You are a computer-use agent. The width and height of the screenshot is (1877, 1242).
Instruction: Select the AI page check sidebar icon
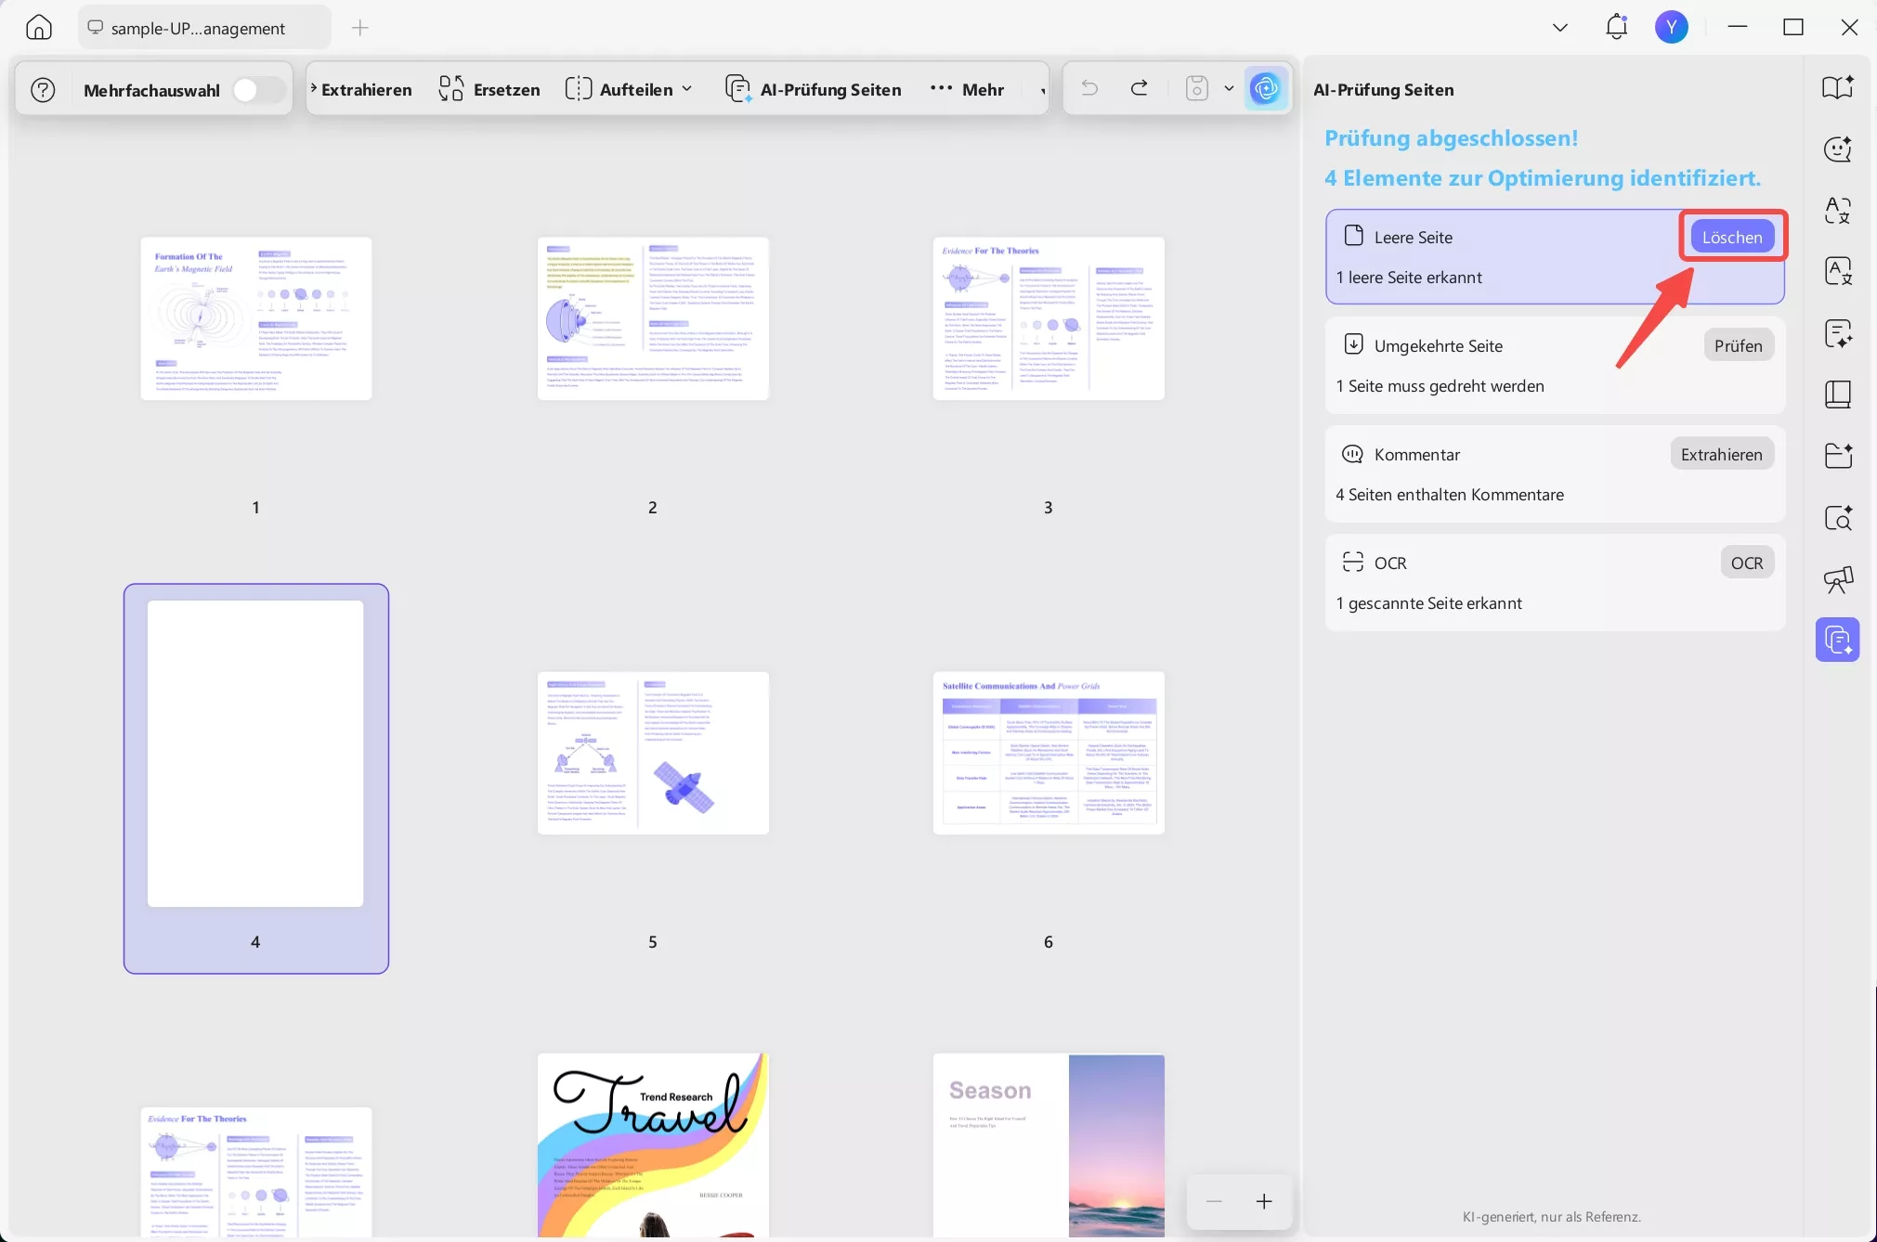1837,640
